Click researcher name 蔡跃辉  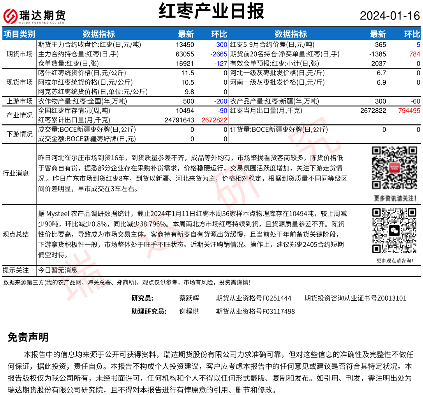click(189, 298)
